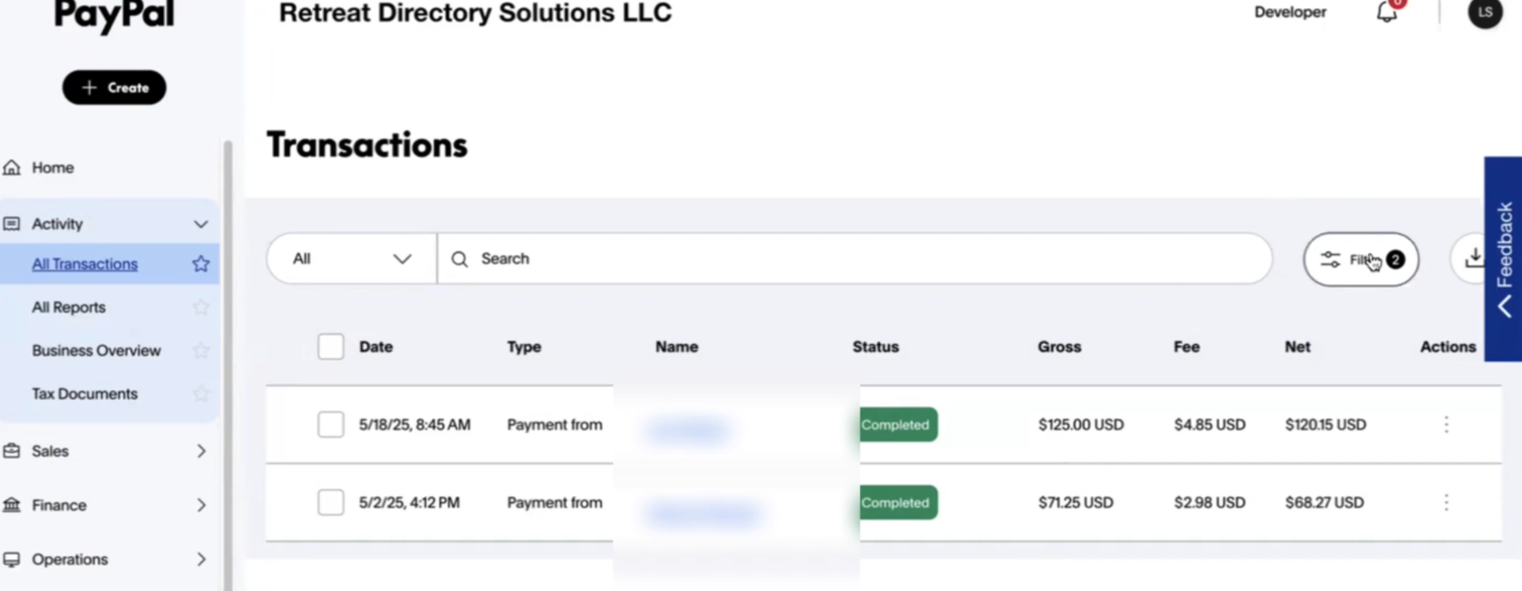The height and width of the screenshot is (591, 1522).
Task: Open the actions menu for $125.00 transaction
Action: 1447,425
